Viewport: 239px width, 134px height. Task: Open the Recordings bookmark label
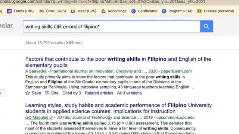pos(117,11)
